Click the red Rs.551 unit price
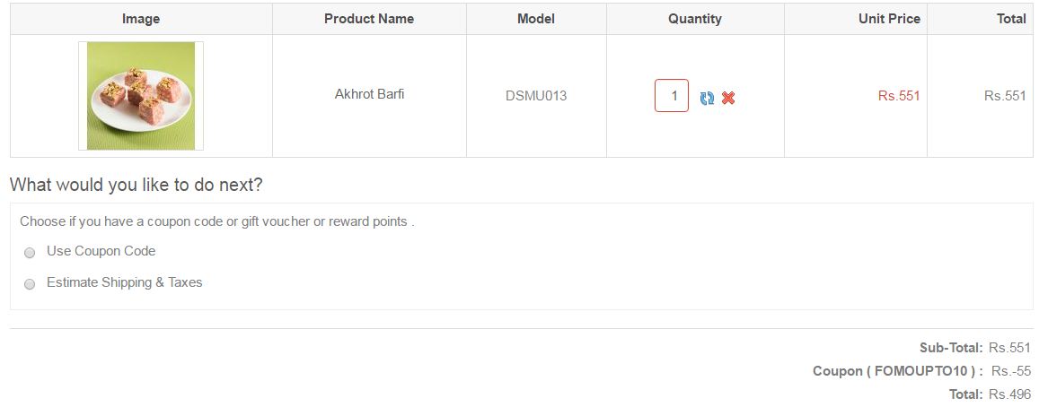Image resolution: width=1039 pixels, height=407 pixels. 899,96
